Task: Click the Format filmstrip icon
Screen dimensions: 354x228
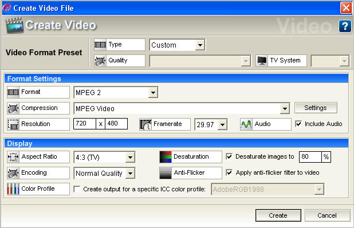Action: click(13, 92)
